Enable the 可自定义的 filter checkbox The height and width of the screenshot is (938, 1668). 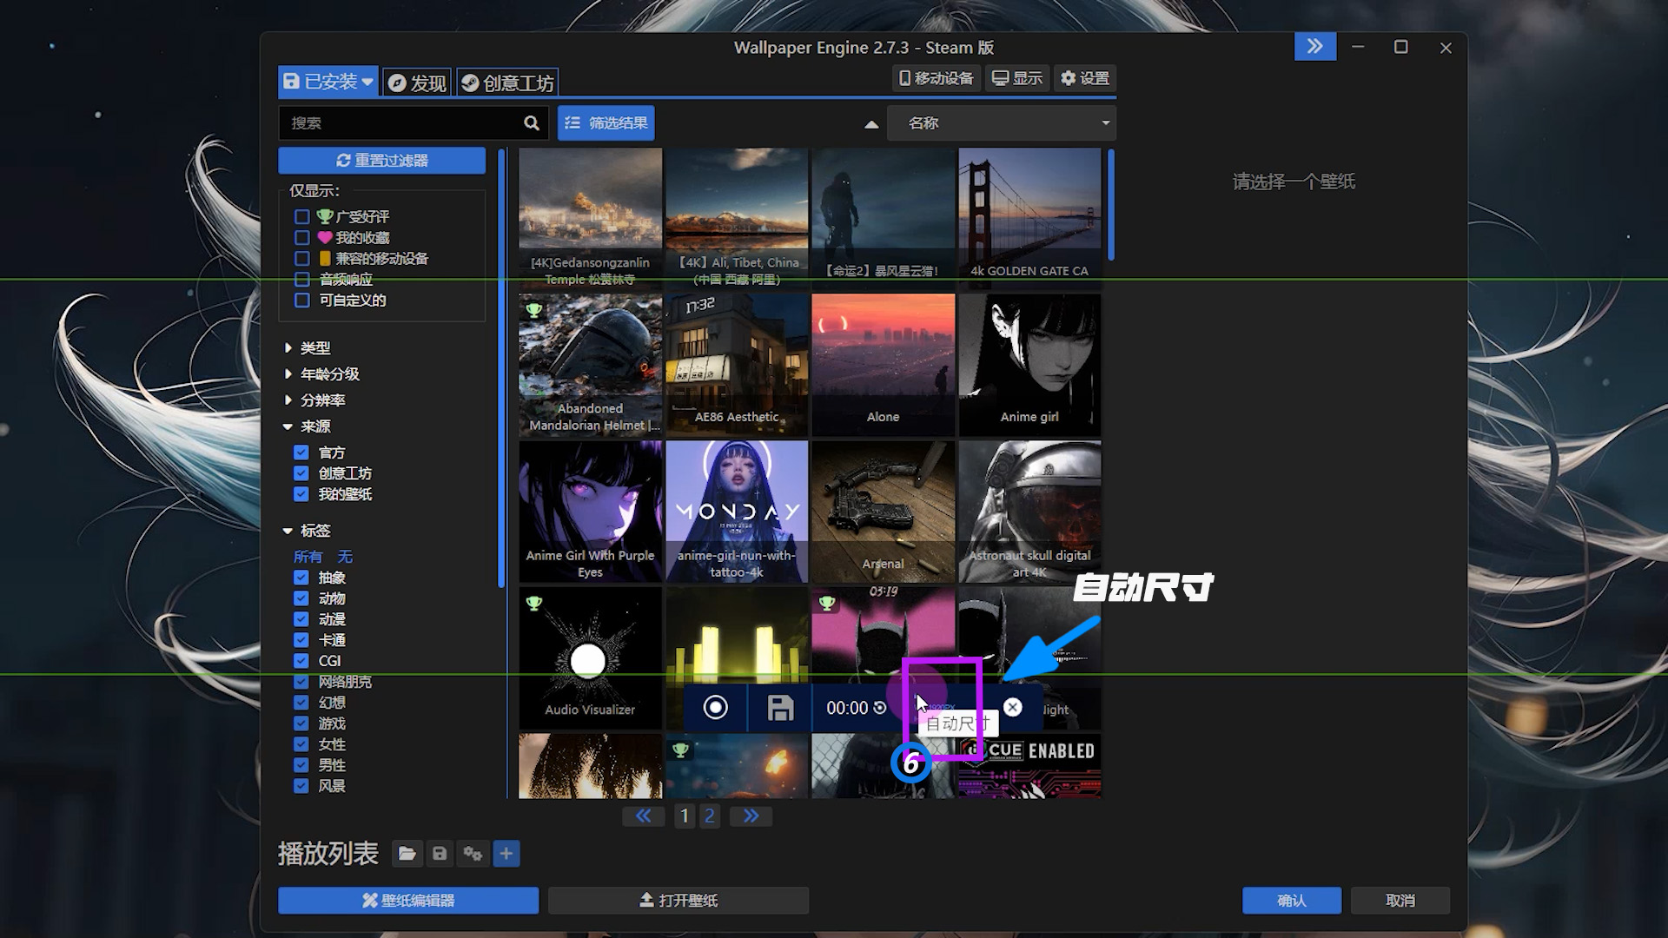click(x=302, y=301)
